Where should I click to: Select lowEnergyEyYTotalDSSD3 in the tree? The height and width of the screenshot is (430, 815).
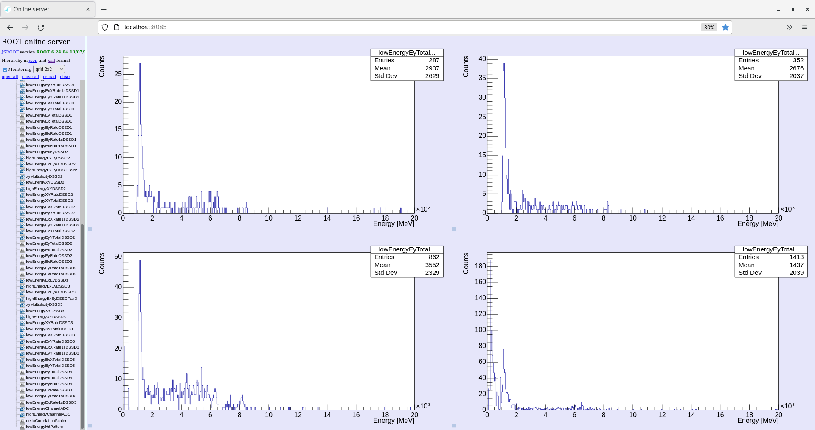(51, 366)
